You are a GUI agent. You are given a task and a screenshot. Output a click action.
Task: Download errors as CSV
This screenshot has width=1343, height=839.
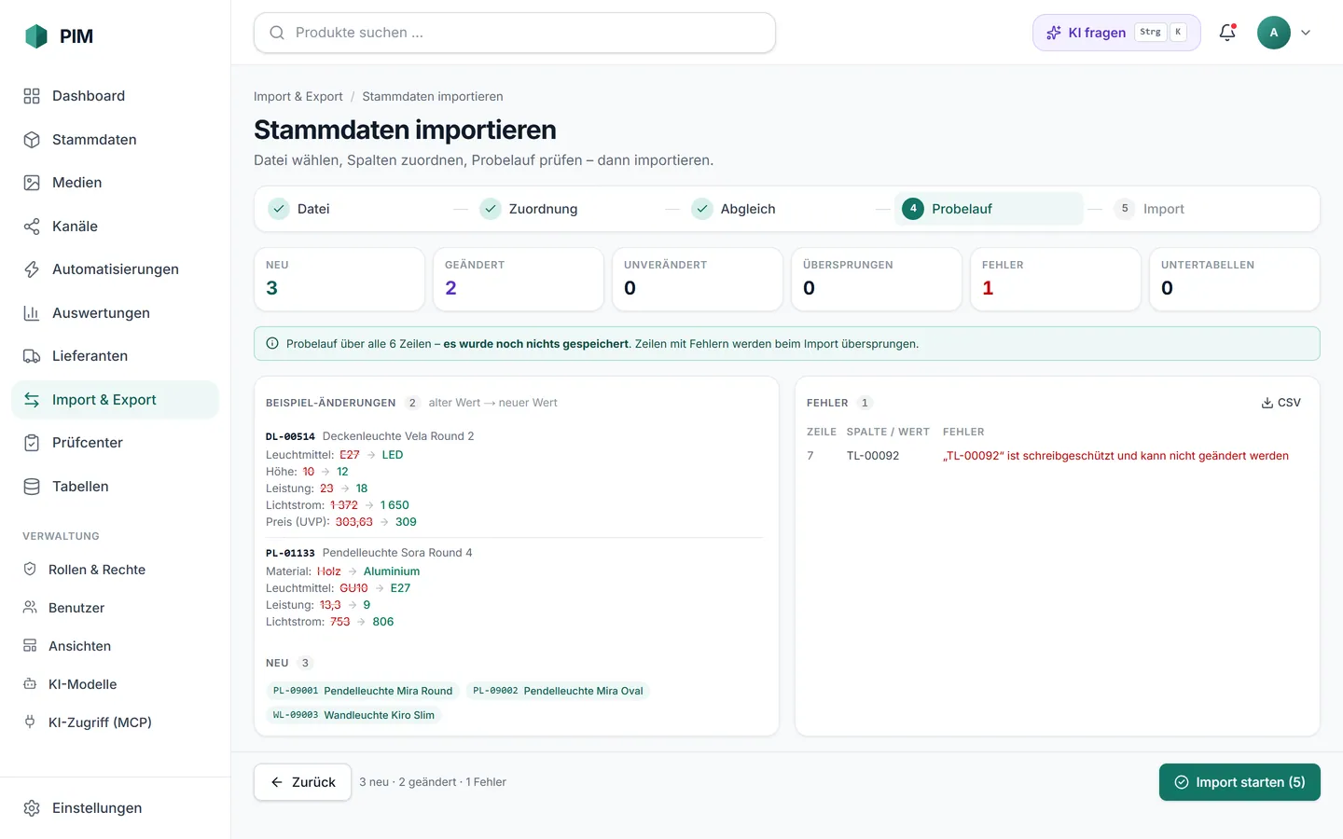[1281, 403]
